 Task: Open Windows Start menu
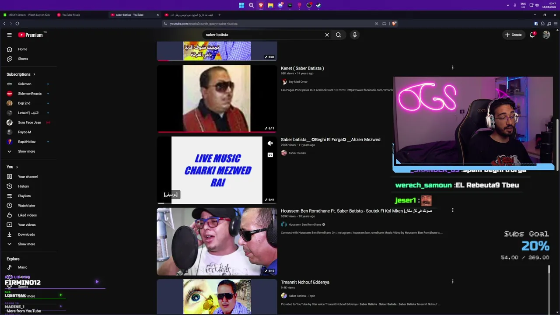[241, 5]
